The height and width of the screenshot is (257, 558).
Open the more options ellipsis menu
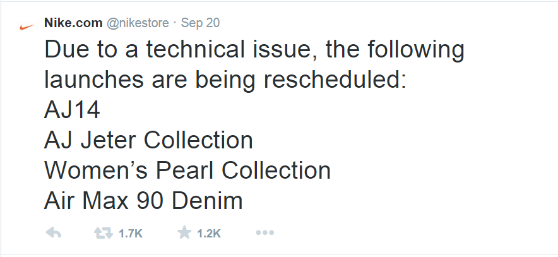pos(264,233)
